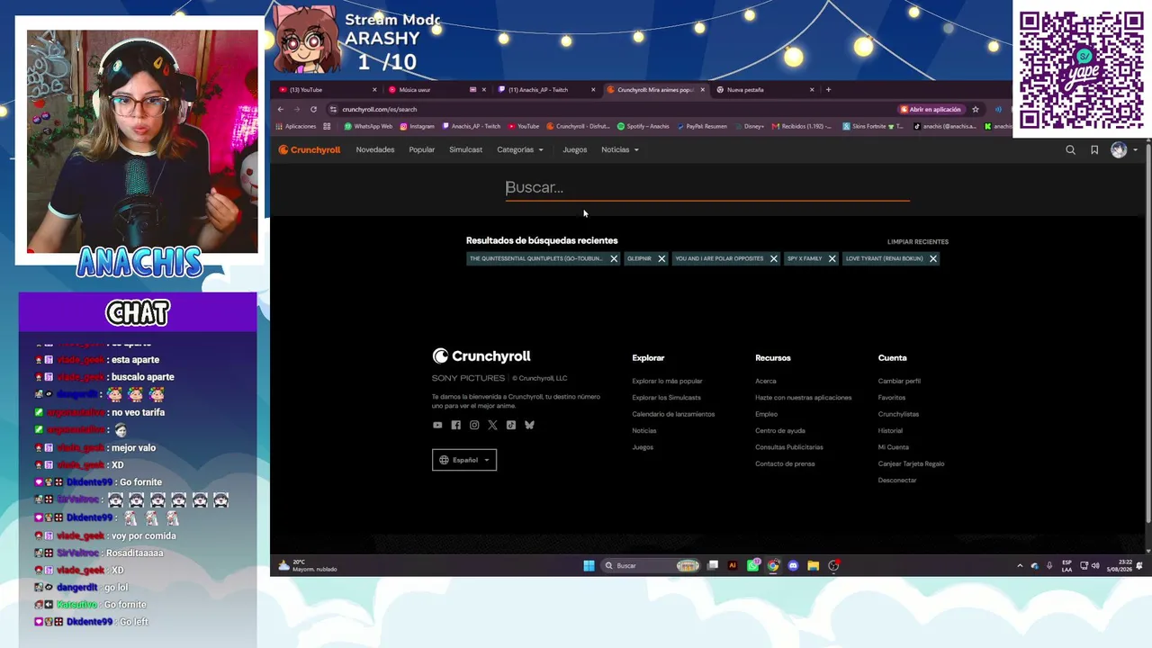1152x648 pixels.
Task: Open the 'Centro de ayuda' footer link
Action: tap(780, 431)
